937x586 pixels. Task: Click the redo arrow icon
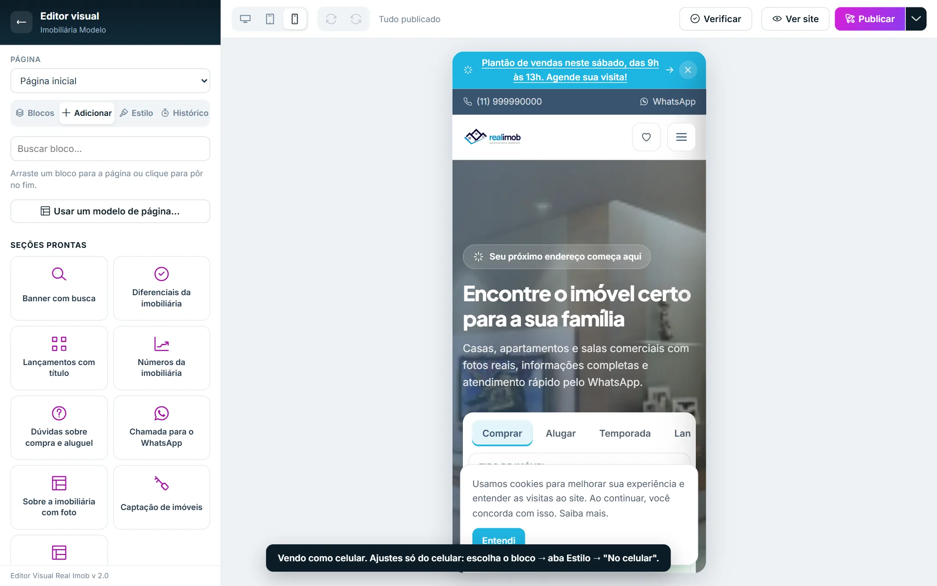356,19
